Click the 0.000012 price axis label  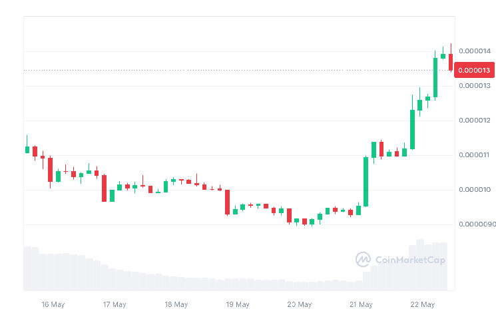click(x=474, y=121)
